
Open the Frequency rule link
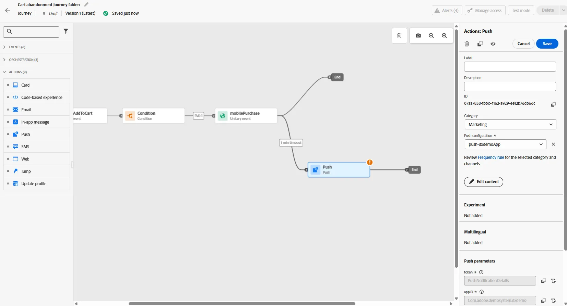point(491,157)
